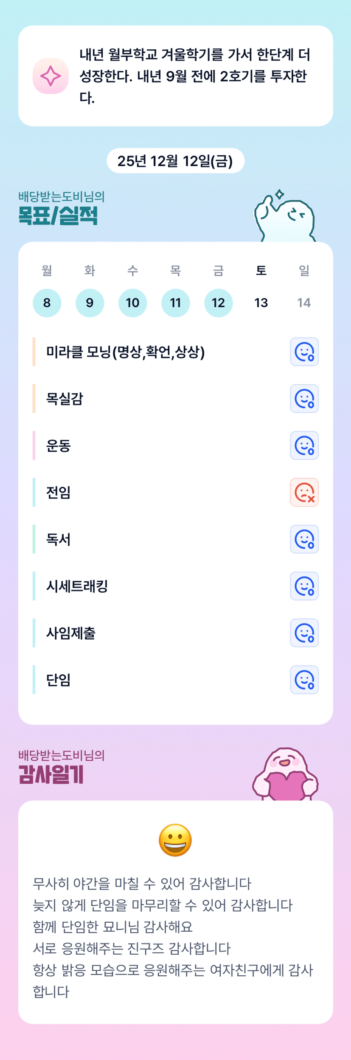Click smiley status icon for 운동
Screen dimensions: 351x1060
[x=304, y=445]
